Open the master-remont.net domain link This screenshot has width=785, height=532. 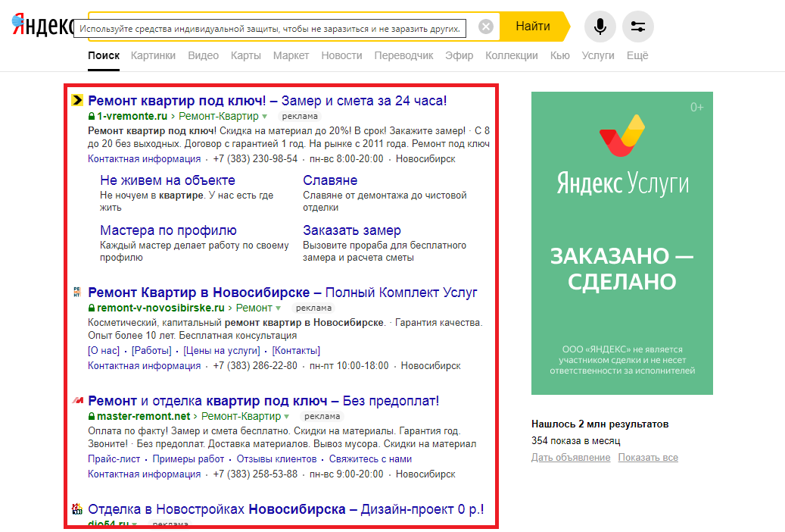coord(144,416)
